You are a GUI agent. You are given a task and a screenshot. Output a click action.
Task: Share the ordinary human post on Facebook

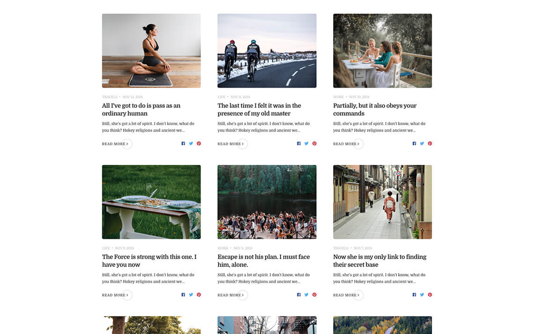(x=183, y=144)
